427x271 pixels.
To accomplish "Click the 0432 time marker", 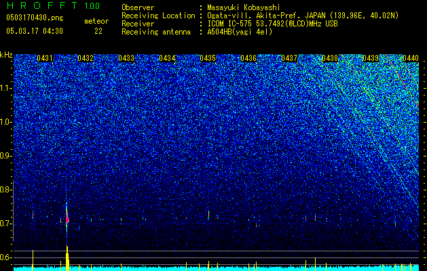I will (86, 58).
